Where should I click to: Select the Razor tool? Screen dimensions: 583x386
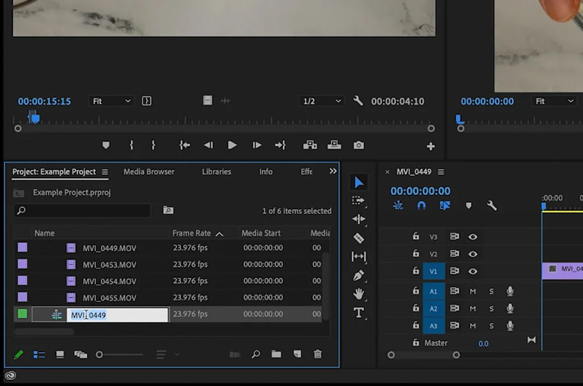(x=359, y=238)
